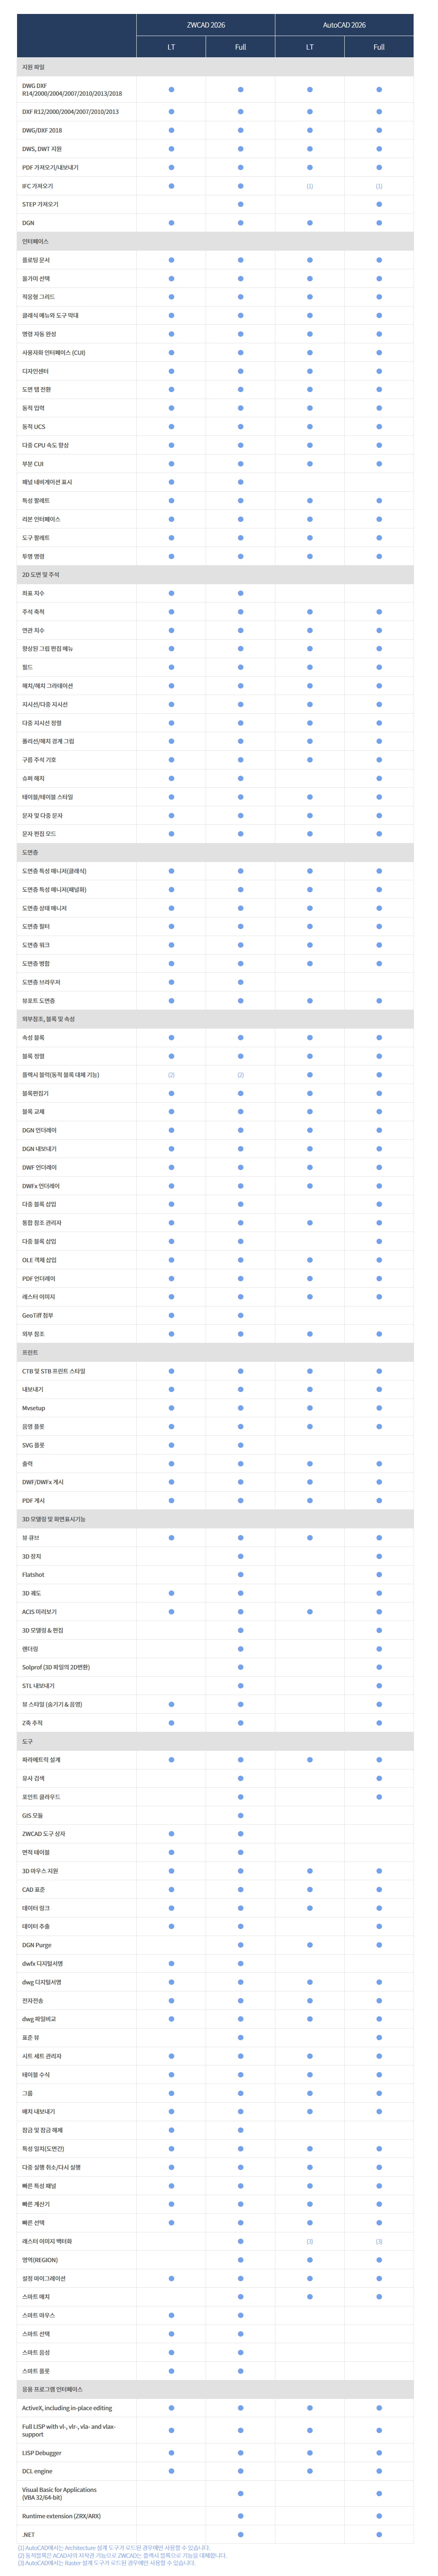Click the Runtime extension (ZRX/ARX) row label

(x=62, y=2516)
